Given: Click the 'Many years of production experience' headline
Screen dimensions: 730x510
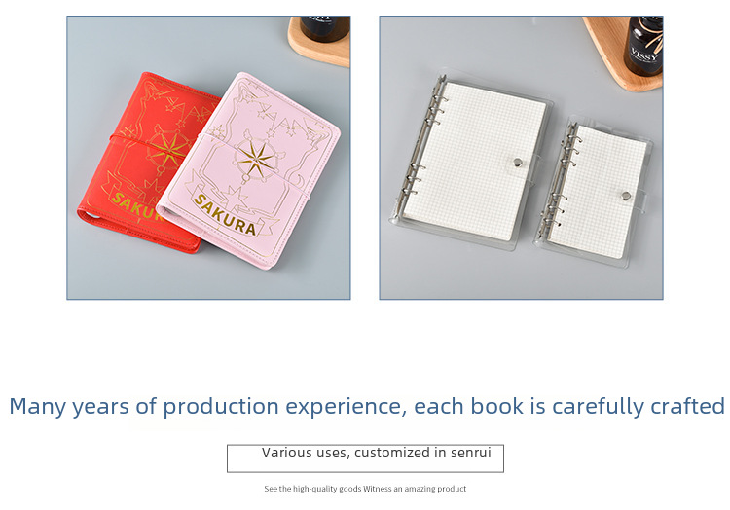Looking at the screenshot, I should (367, 406).
